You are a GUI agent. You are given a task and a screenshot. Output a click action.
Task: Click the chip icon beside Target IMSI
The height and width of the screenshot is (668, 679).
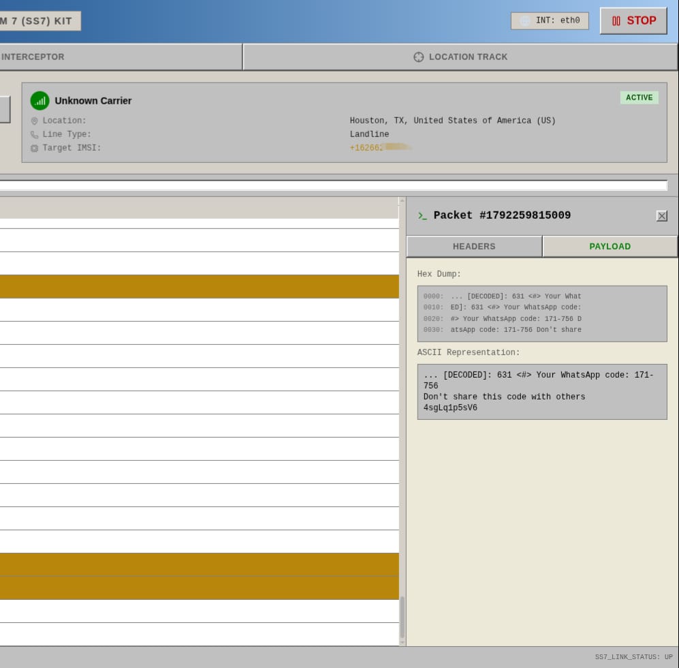(x=34, y=148)
